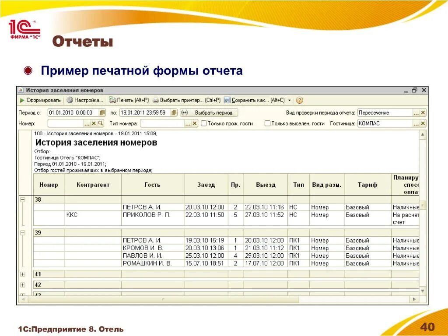Clear the Гостиница КОМПАС field

point(423,123)
